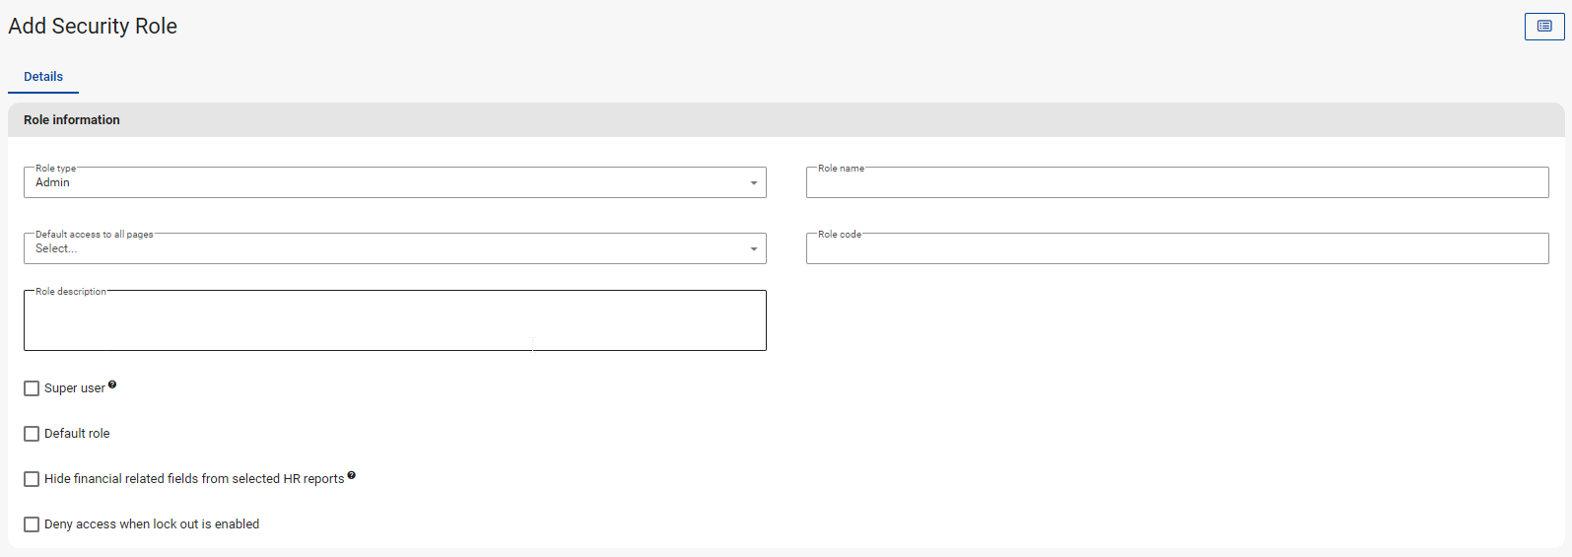Focus the Role name input field
1572x557 pixels.
tap(1177, 184)
